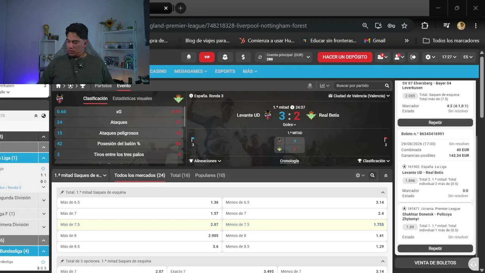
Task: Click the logout arrow icon
Action: [413, 57]
